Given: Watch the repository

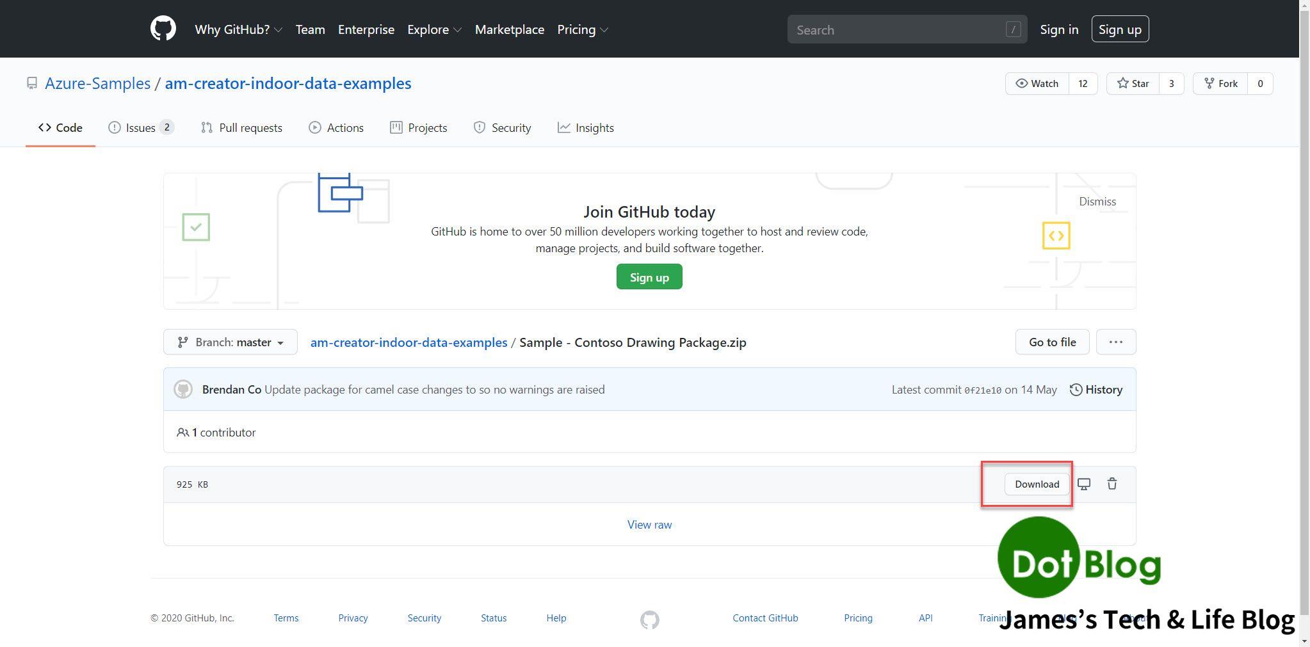Looking at the screenshot, I should 1037,83.
